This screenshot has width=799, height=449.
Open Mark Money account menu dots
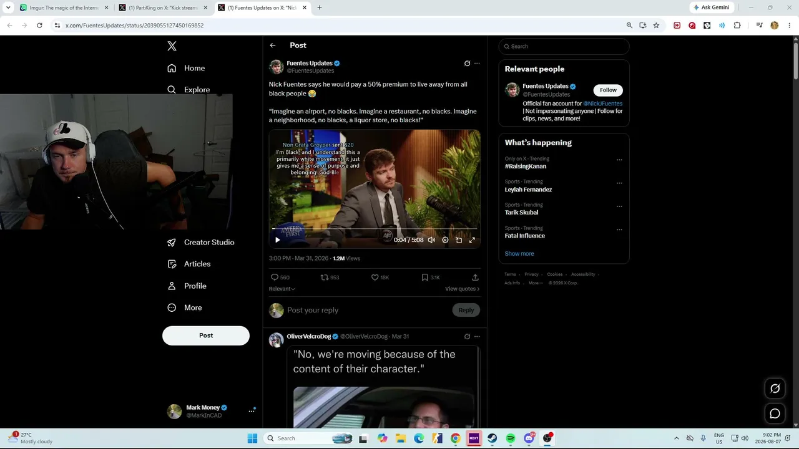(252, 411)
